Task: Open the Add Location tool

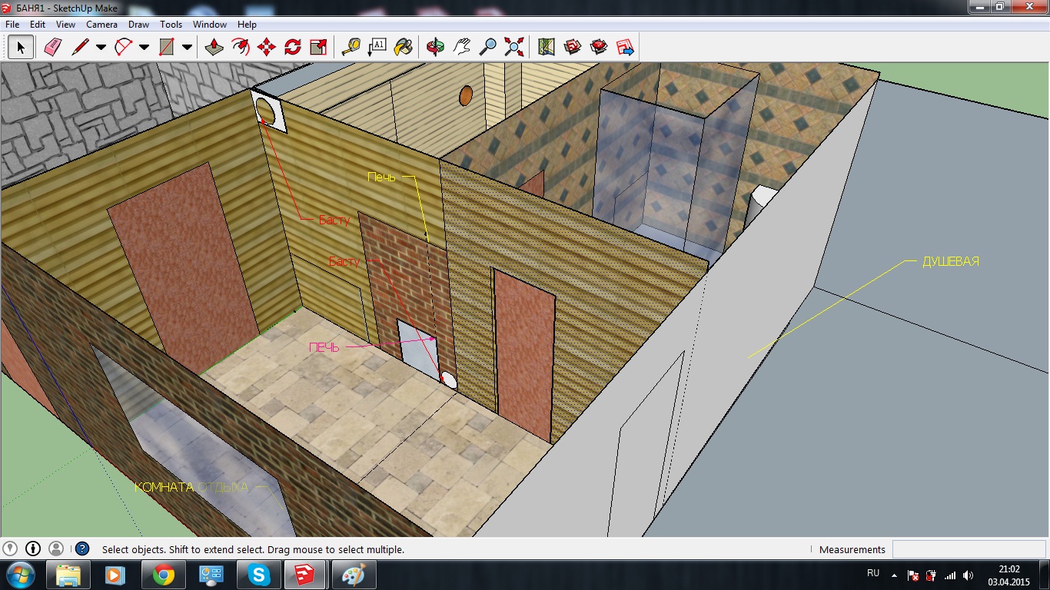Action: pyautogui.click(x=547, y=48)
